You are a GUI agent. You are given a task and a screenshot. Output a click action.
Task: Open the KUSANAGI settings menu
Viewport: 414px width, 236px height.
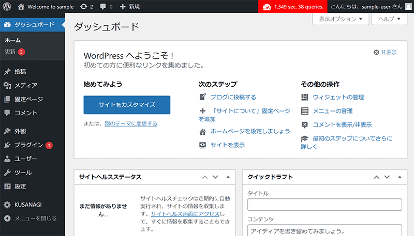pyautogui.click(x=29, y=205)
